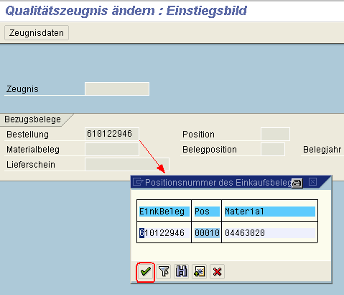Select the Bezugsbelege tab header
The height and width of the screenshot is (295, 344).
tap(33, 119)
